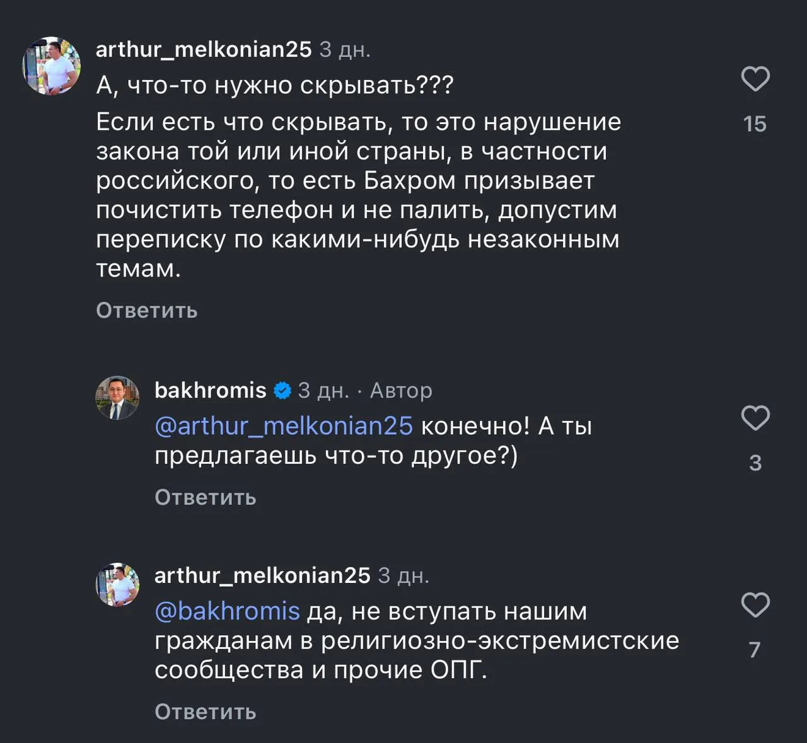Tap username arthur_melkonian25 on top comment
Screen dimensions: 807x743
203,49
